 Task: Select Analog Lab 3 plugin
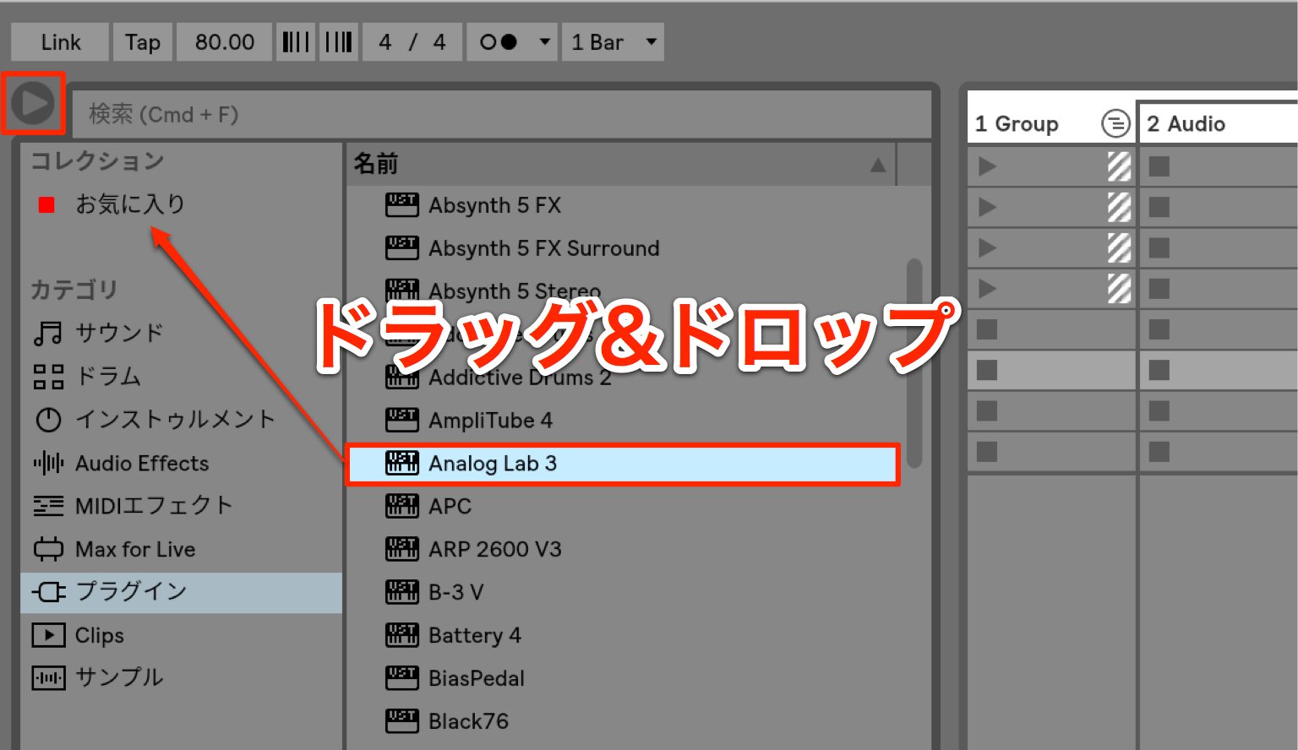pos(623,464)
